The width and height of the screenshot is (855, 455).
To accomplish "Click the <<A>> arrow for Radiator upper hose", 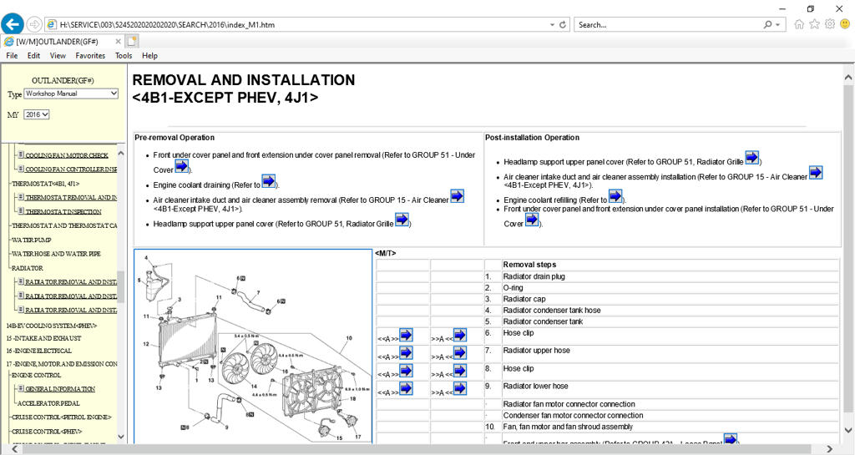I will 406,353.
